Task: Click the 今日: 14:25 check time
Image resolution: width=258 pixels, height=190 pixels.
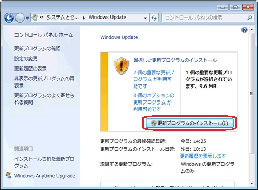Action: [x=193, y=141]
